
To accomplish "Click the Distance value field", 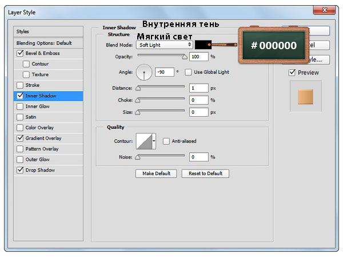I will [199, 88].
